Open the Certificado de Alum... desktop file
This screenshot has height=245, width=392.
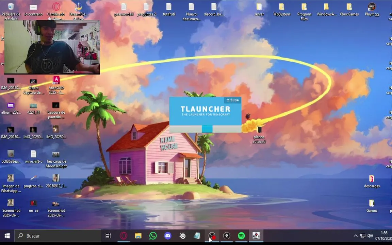[56, 12]
